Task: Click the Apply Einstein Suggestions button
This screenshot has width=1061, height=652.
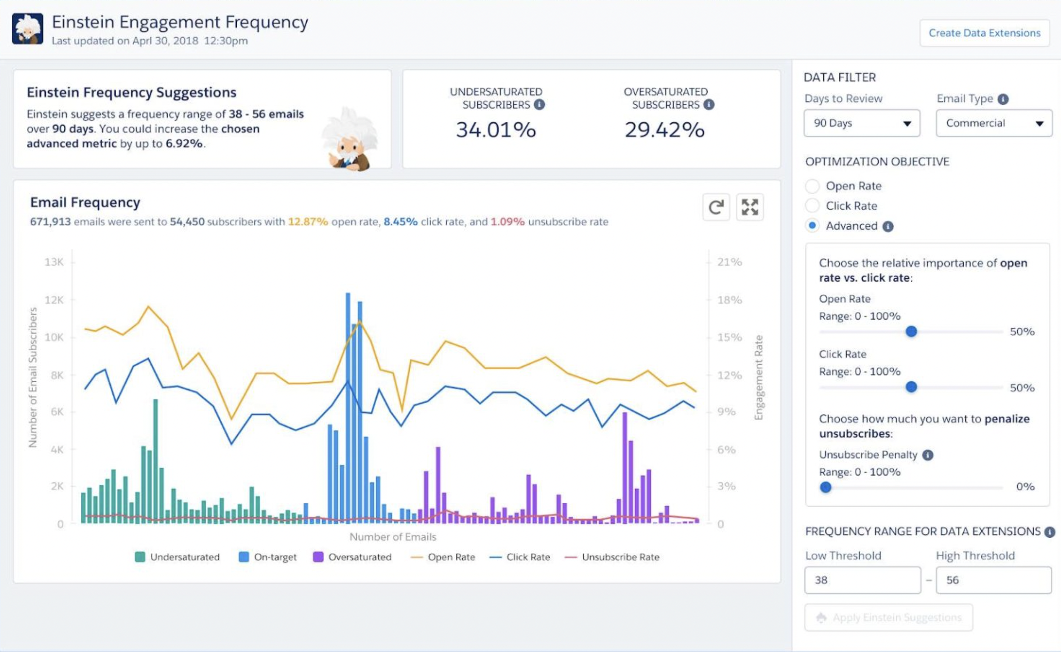Action: [888, 617]
